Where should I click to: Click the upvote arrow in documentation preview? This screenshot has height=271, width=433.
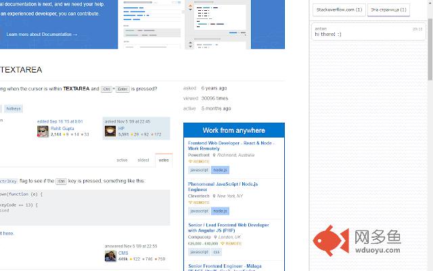click(x=190, y=5)
